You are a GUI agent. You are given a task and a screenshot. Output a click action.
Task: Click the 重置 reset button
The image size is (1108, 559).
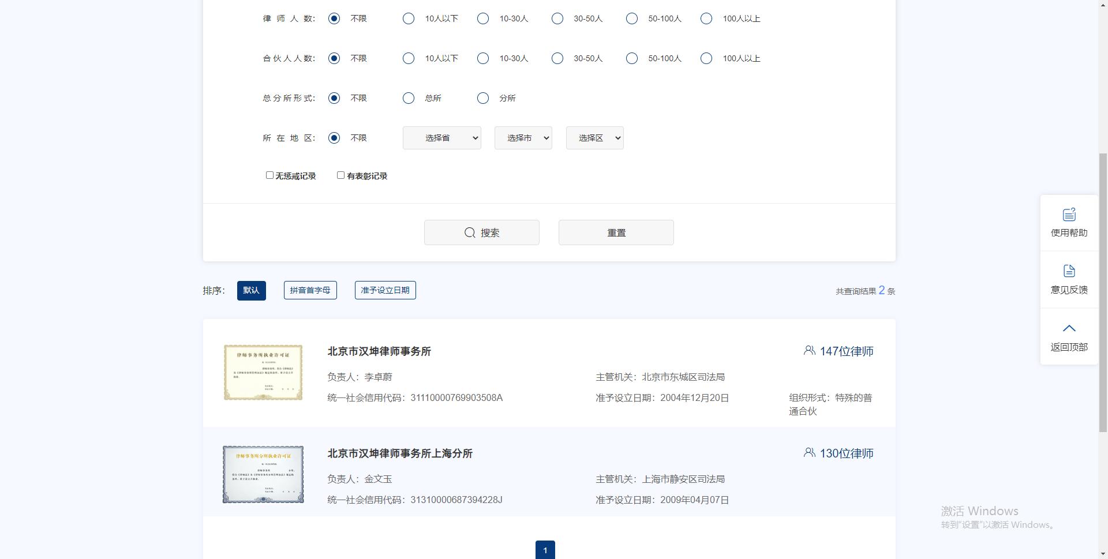click(x=616, y=232)
